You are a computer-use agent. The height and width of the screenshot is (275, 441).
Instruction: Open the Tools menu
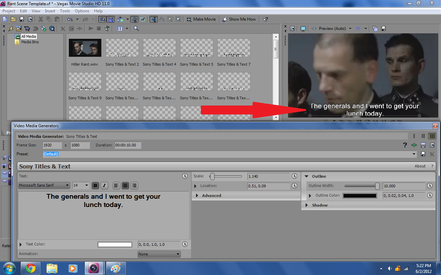pyautogui.click(x=65, y=11)
